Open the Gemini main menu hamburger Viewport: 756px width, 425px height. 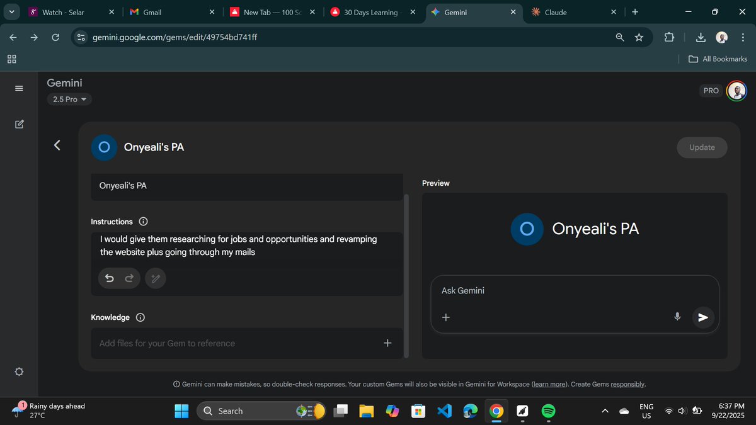coord(19,88)
